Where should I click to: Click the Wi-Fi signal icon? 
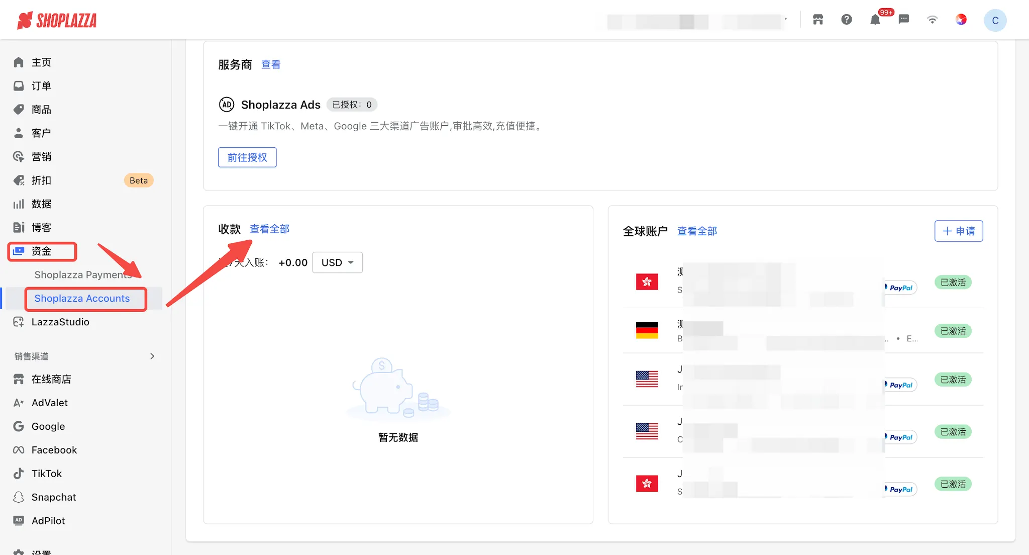933,20
